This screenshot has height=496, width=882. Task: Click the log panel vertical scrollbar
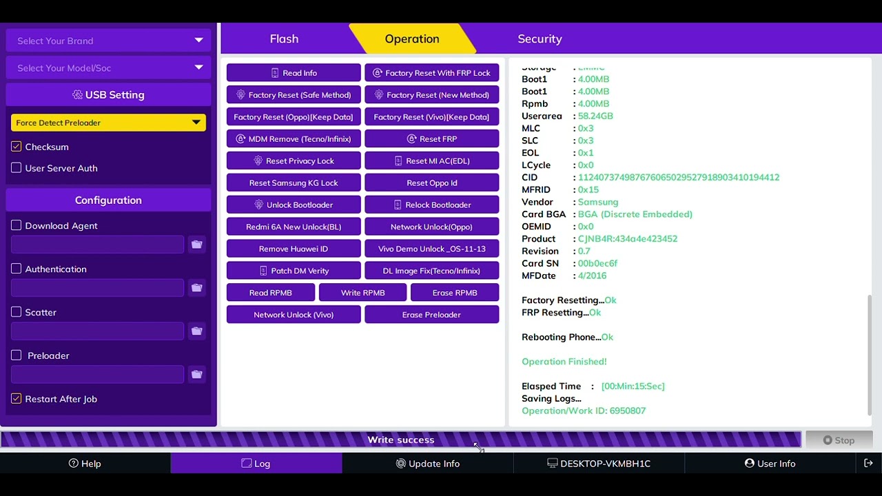click(x=869, y=351)
